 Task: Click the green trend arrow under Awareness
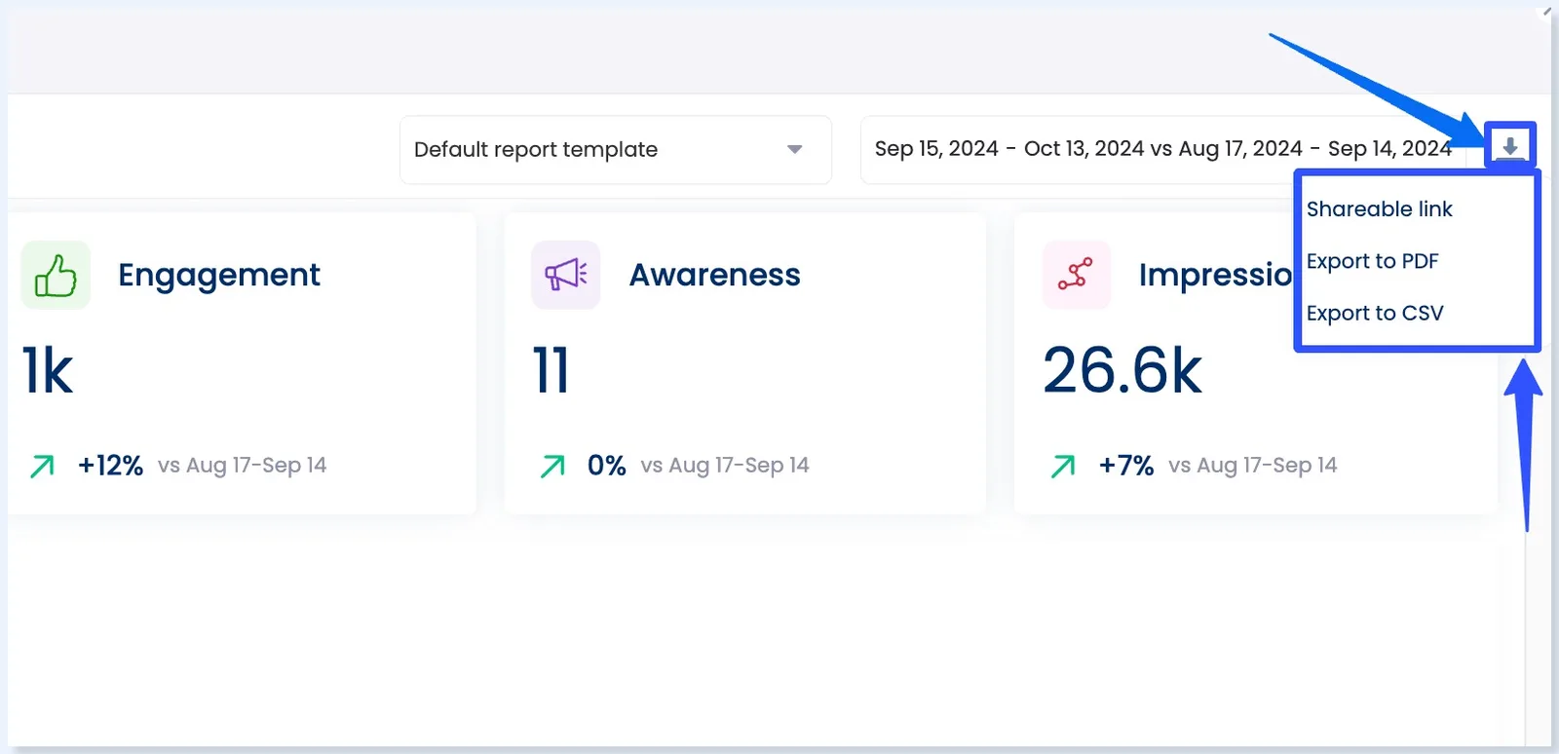pyautogui.click(x=552, y=467)
